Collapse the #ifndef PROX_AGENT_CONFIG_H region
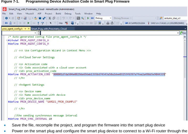Screen dimensions: 188x134 coord(7,40)
